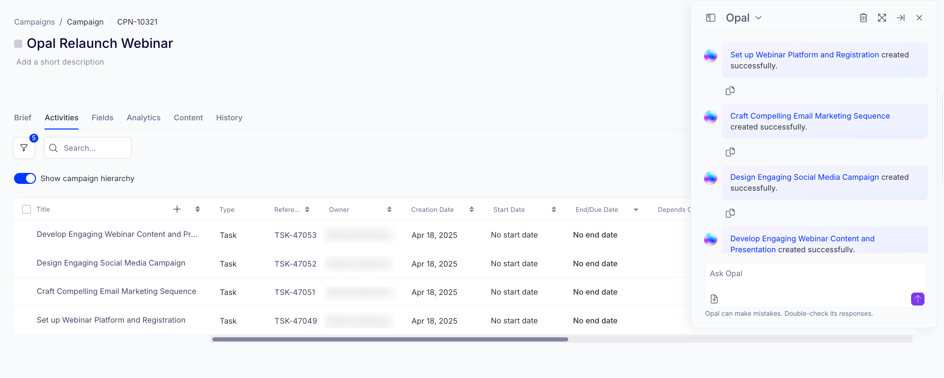Screen dimensions: 944x378
Task: Sort by Title column arrows
Action: [198, 209]
